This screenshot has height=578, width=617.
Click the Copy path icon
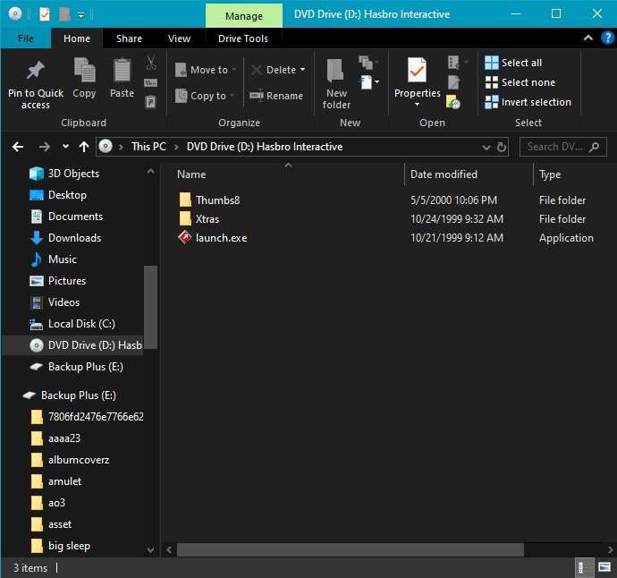151,82
